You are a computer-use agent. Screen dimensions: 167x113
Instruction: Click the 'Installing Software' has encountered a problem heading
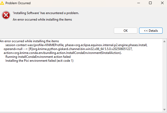[46, 13]
